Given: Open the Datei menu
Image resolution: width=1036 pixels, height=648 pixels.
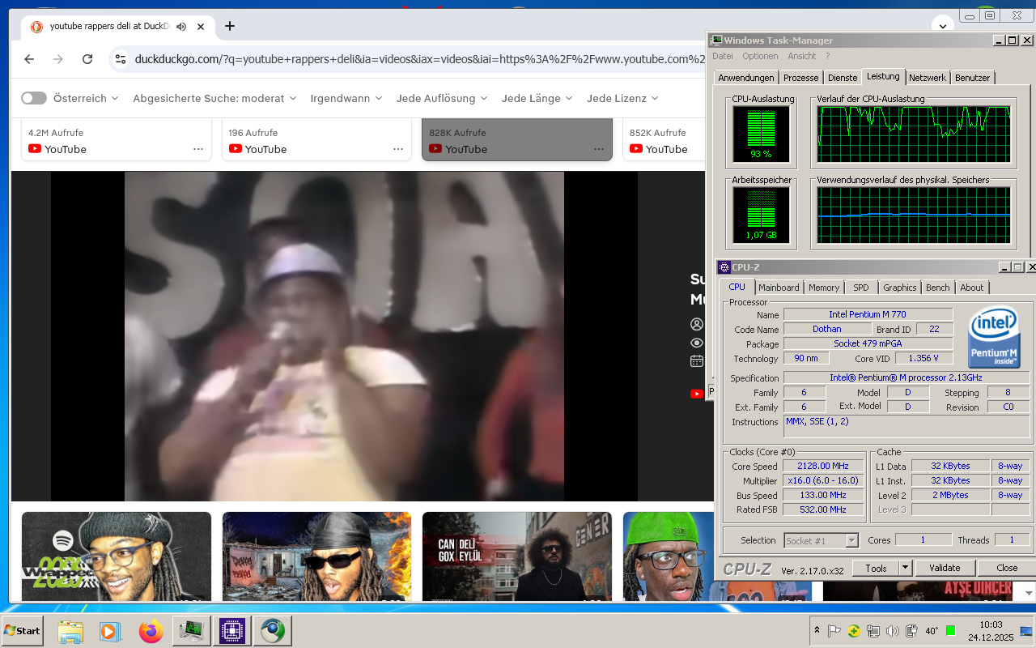Looking at the screenshot, I should (723, 56).
